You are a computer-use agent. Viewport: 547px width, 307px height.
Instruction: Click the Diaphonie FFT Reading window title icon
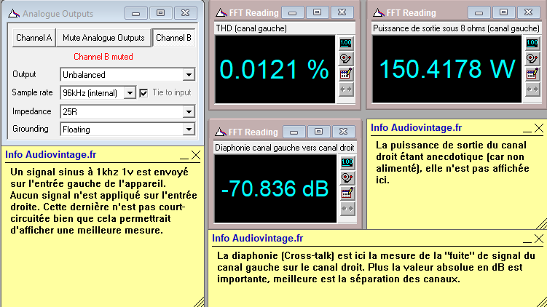221,132
